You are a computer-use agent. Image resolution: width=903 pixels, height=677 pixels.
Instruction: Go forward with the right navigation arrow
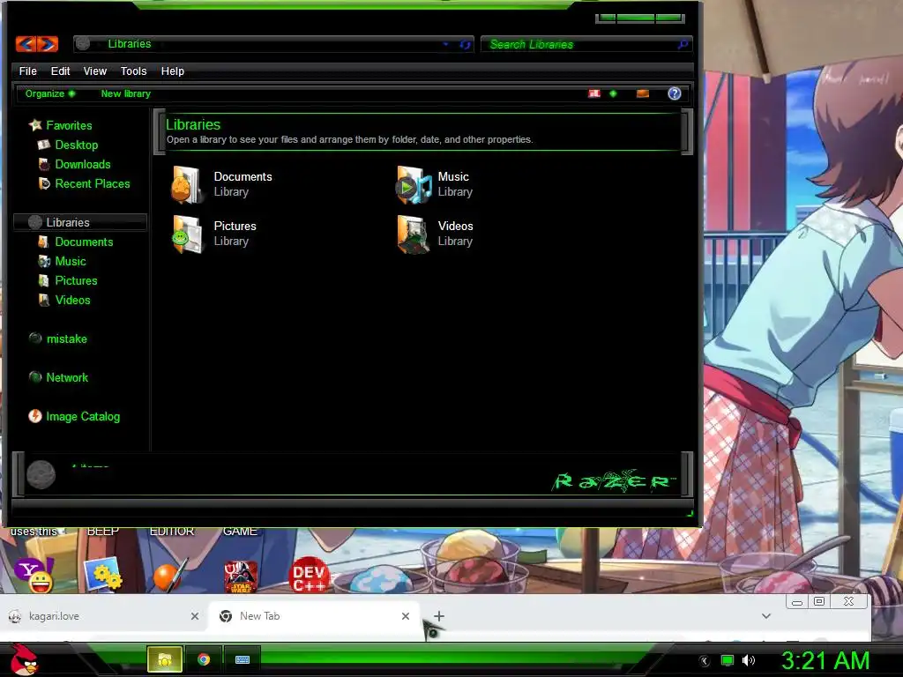[x=48, y=44]
